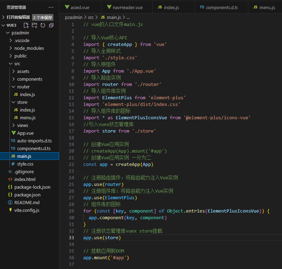Collapse the VUE3 workspace root
Image resolution: width=282 pixels, height=269 pixels.
pos(3,25)
